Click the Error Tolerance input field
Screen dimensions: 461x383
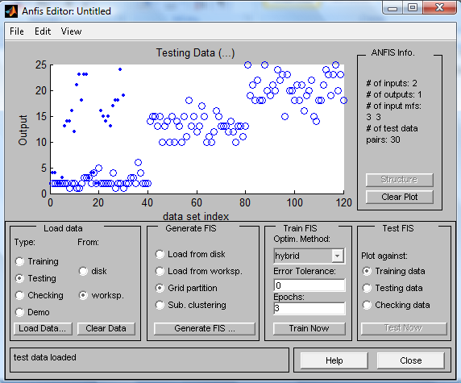pos(309,285)
